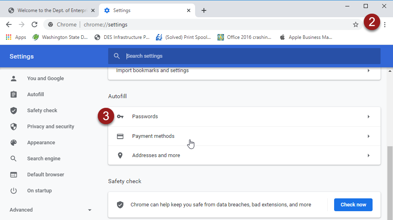Open the DES Infrastructure P... bookmark
This screenshot has width=393, height=220.
[122, 37]
